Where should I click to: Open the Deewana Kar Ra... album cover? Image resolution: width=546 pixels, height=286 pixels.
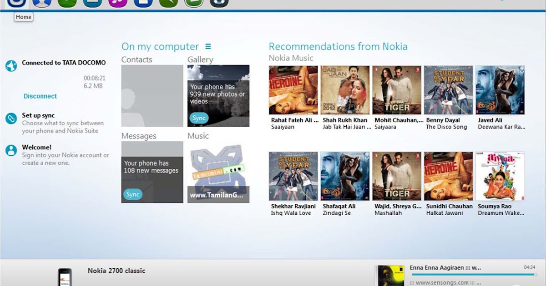coord(500,90)
